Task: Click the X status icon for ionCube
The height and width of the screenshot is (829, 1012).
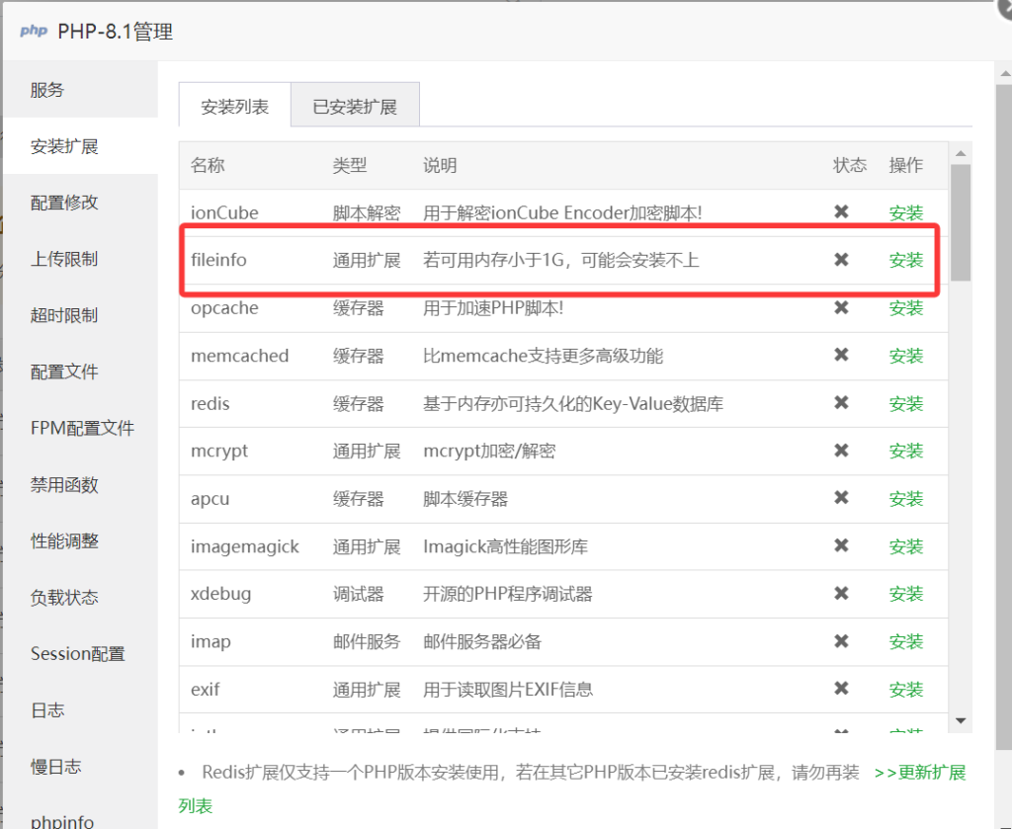Action: pos(841,212)
